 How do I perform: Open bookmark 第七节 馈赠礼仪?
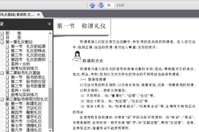(26, 126)
